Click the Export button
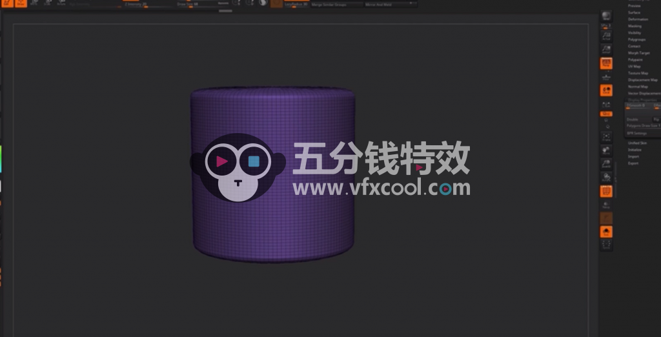 tap(633, 163)
